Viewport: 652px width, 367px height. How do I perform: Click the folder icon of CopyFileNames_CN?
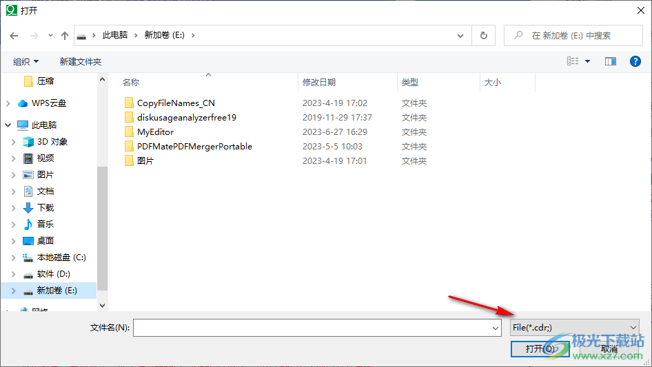[x=129, y=103]
